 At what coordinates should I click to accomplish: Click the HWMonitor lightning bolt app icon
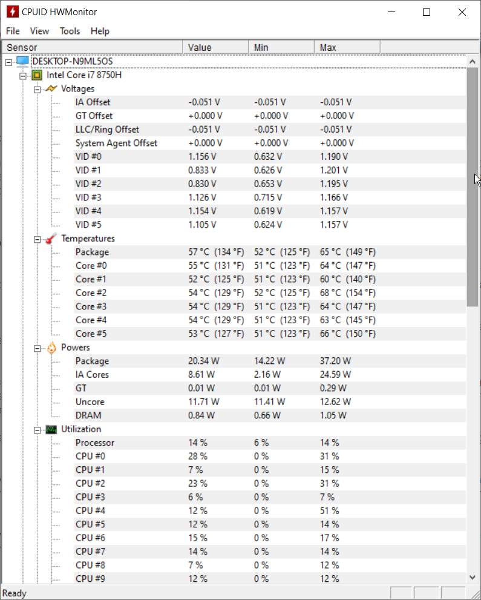tap(12, 12)
